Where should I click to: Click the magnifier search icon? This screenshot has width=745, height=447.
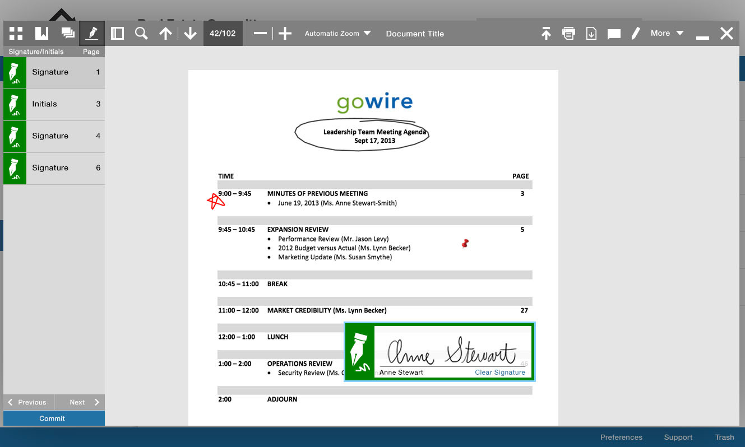[x=141, y=34]
